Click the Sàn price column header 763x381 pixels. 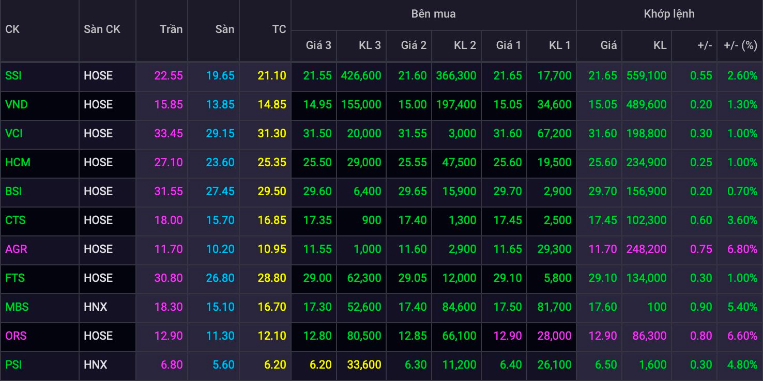(225, 29)
